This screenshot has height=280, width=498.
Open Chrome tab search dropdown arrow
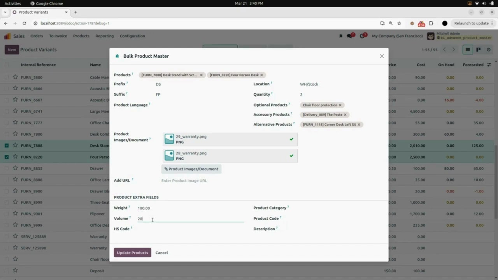coord(5,12)
